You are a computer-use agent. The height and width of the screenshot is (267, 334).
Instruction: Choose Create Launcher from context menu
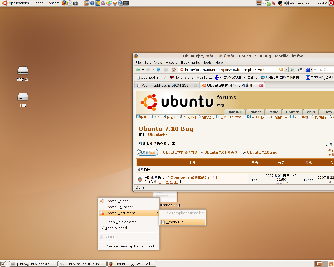[129, 207]
